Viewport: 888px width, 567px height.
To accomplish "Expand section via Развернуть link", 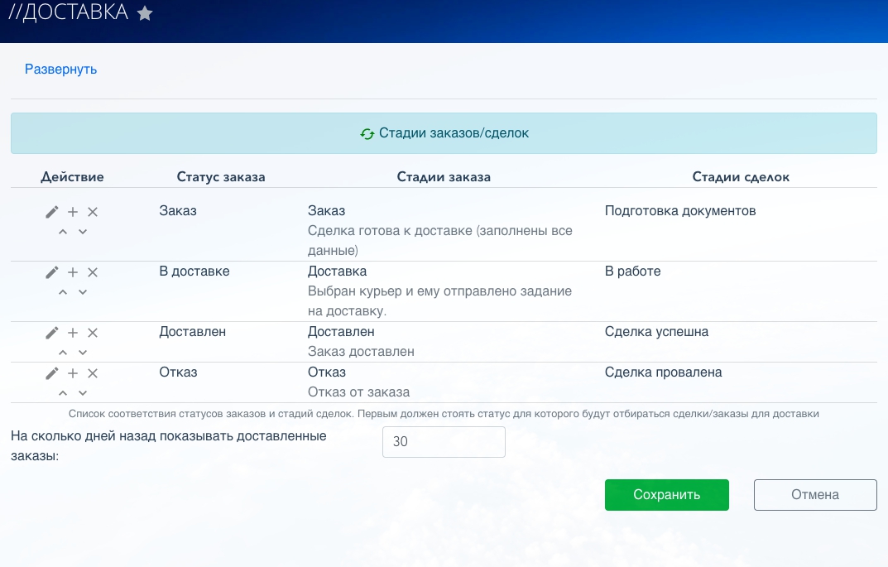I will click(60, 70).
